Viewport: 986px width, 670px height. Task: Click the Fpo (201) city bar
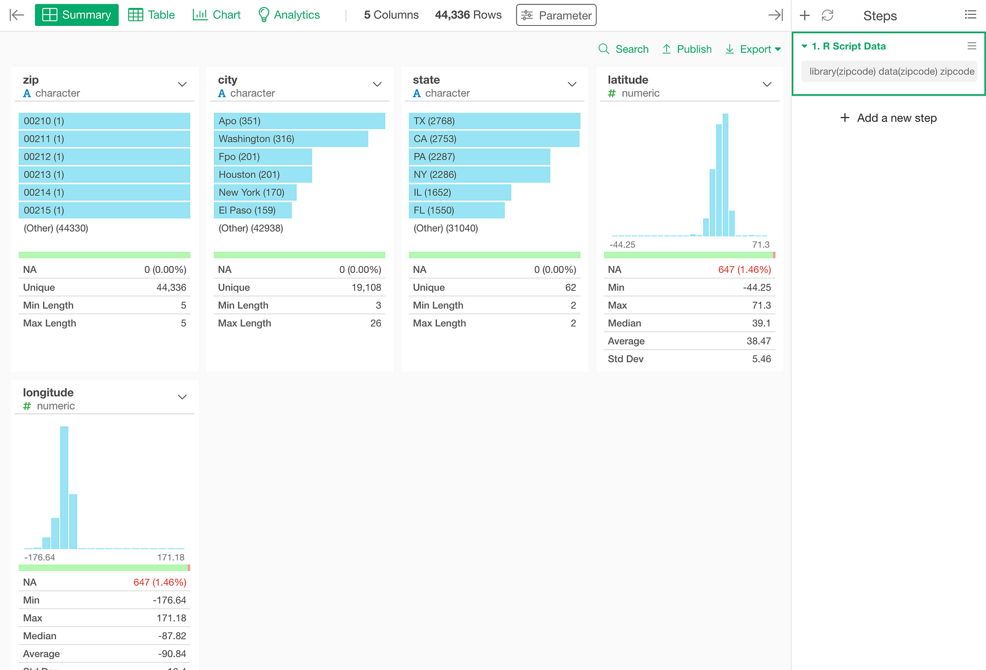pyautogui.click(x=263, y=156)
